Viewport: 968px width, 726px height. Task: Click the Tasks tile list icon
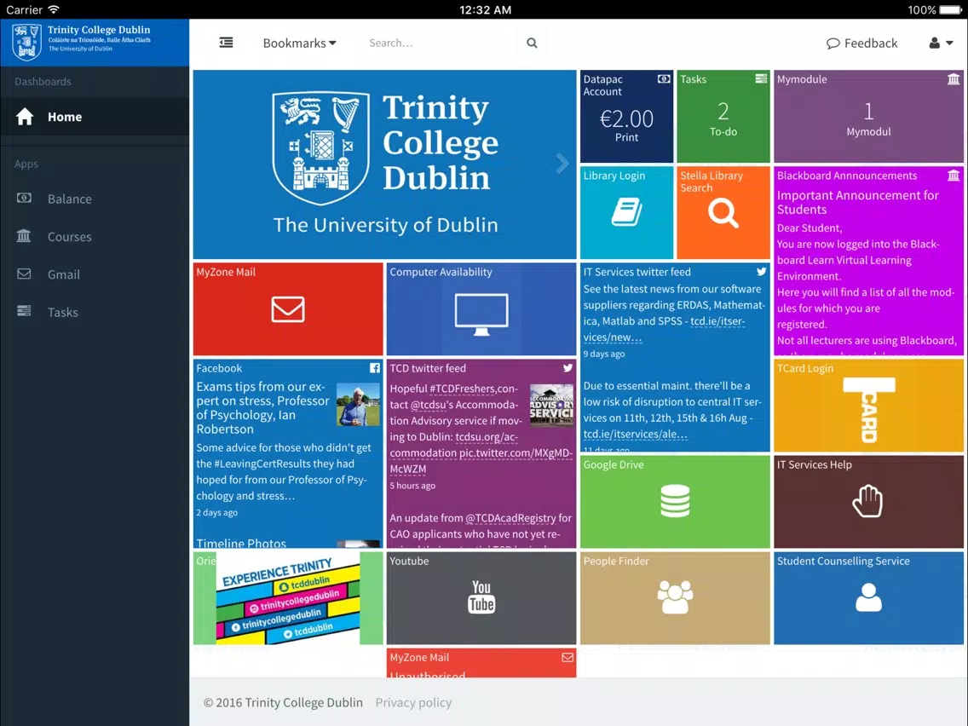761,78
